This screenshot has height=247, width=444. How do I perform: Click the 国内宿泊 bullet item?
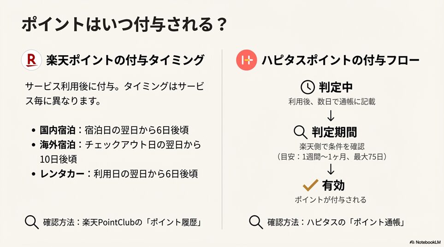click(115, 130)
